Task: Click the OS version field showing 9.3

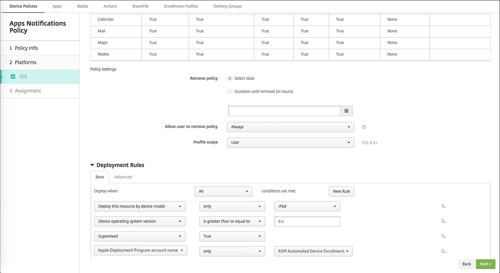Action: click(307, 221)
